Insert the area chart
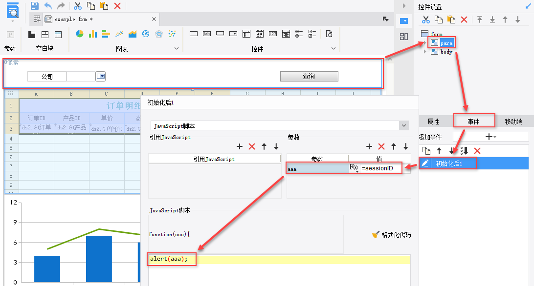 pyautogui.click(x=133, y=34)
